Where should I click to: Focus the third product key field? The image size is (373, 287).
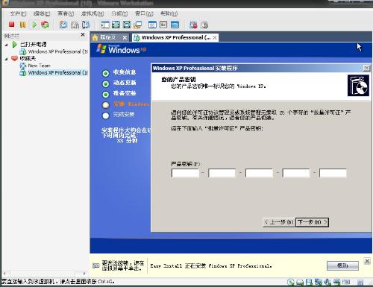point(259,173)
